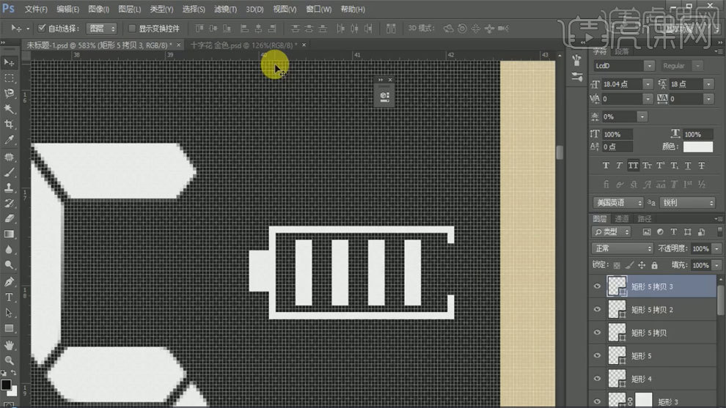Click the 3D rotate mode icon

click(x=448, y=29)
